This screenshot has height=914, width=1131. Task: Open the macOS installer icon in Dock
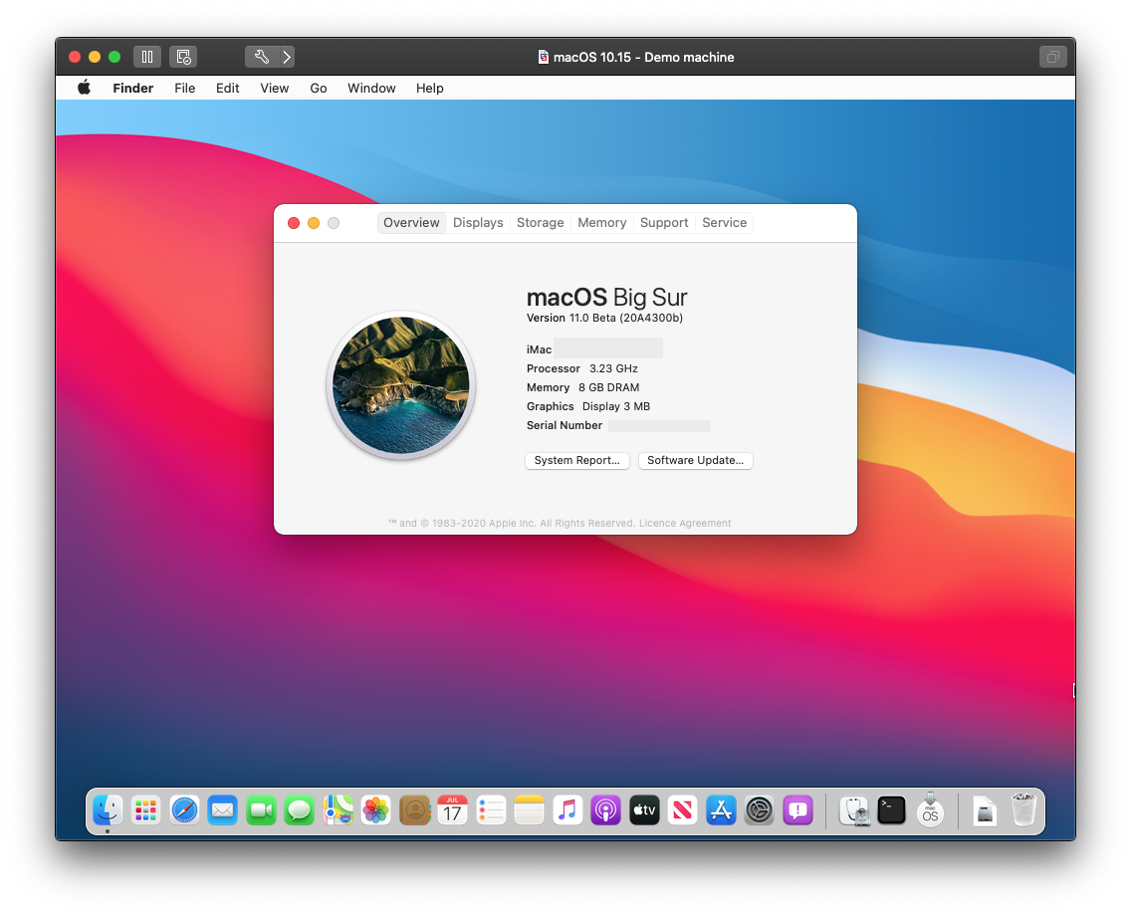pos(931,810)
